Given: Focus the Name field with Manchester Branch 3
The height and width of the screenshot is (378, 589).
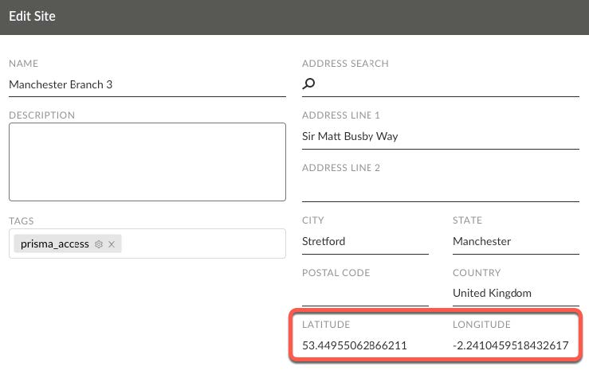Looking at the screenshot, I should point(147,84).
